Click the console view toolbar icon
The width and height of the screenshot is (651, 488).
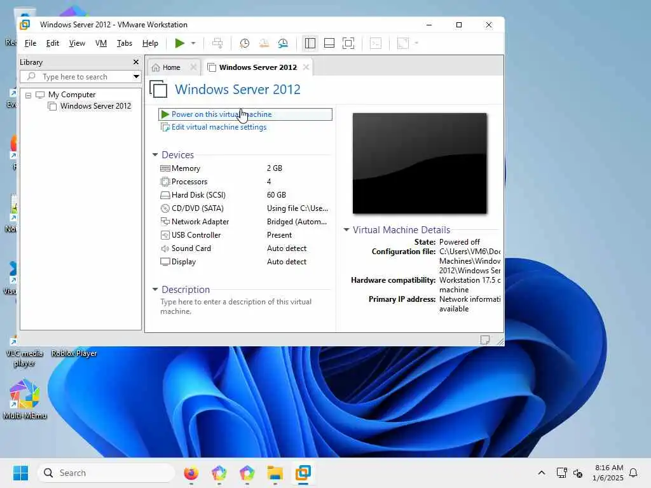(x=376, y=43)
